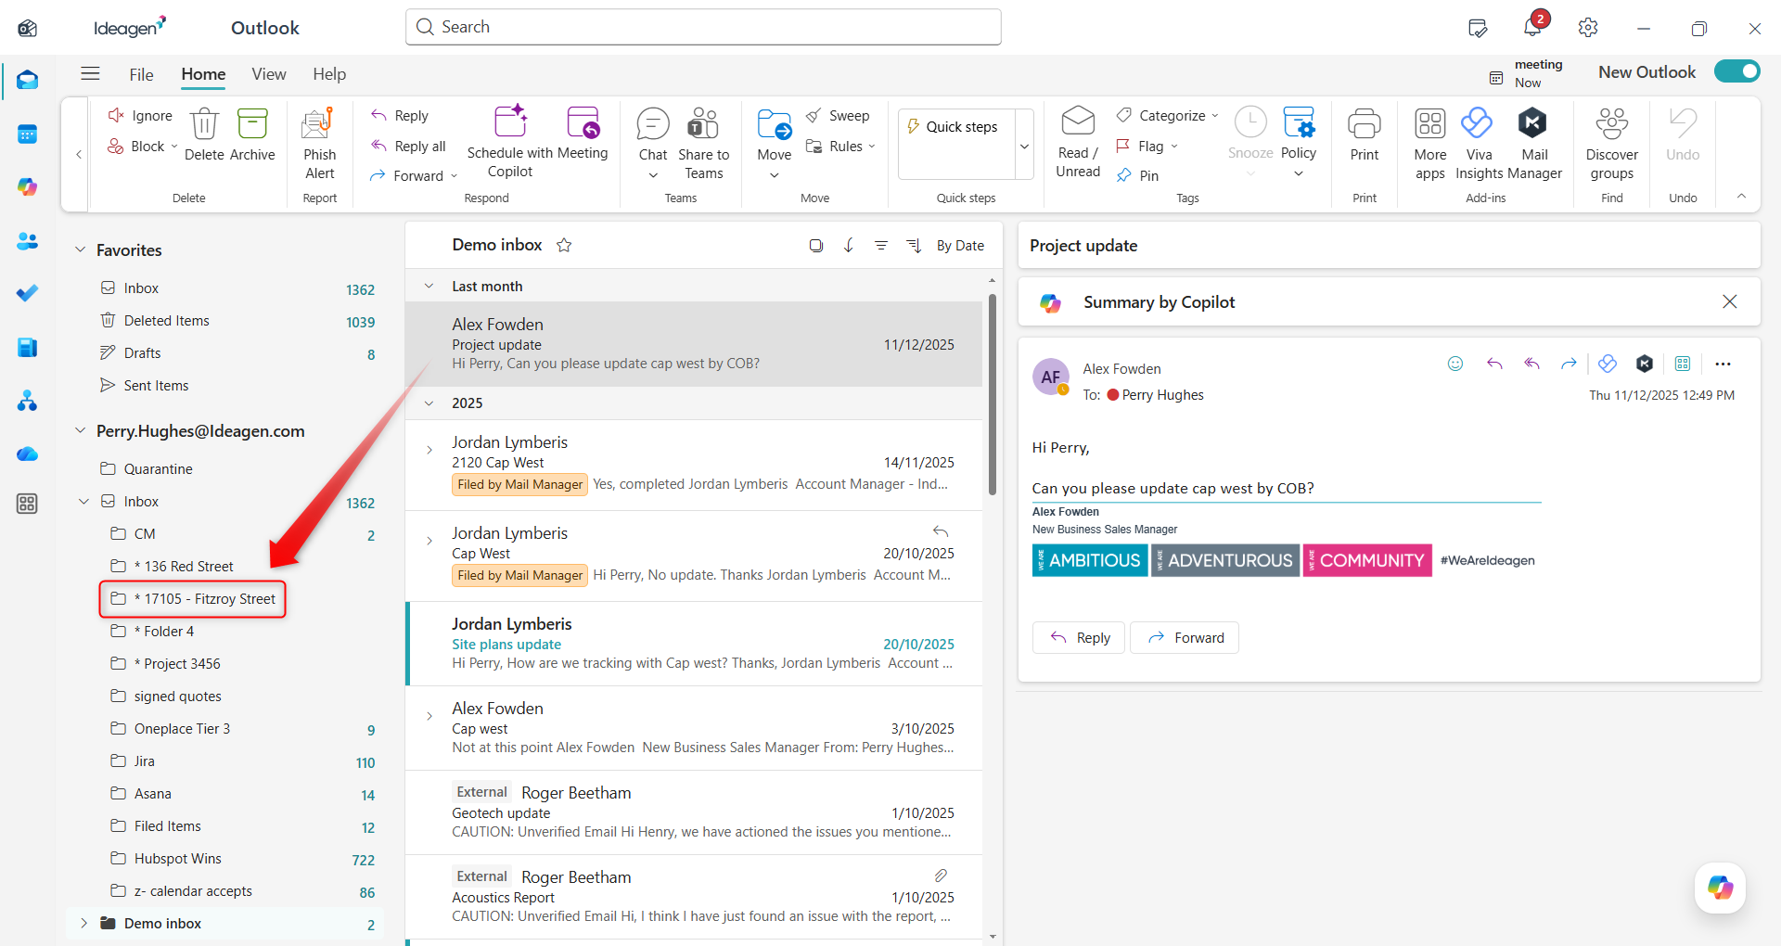Switch to the View ribbon tab
The height and width of the screenshot is (946, 1781).
[269, 74]
